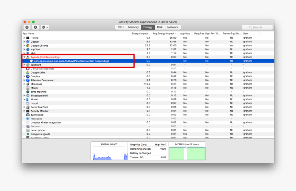
Task: Switch to the Network tab
Action: (x=173, y=27)
